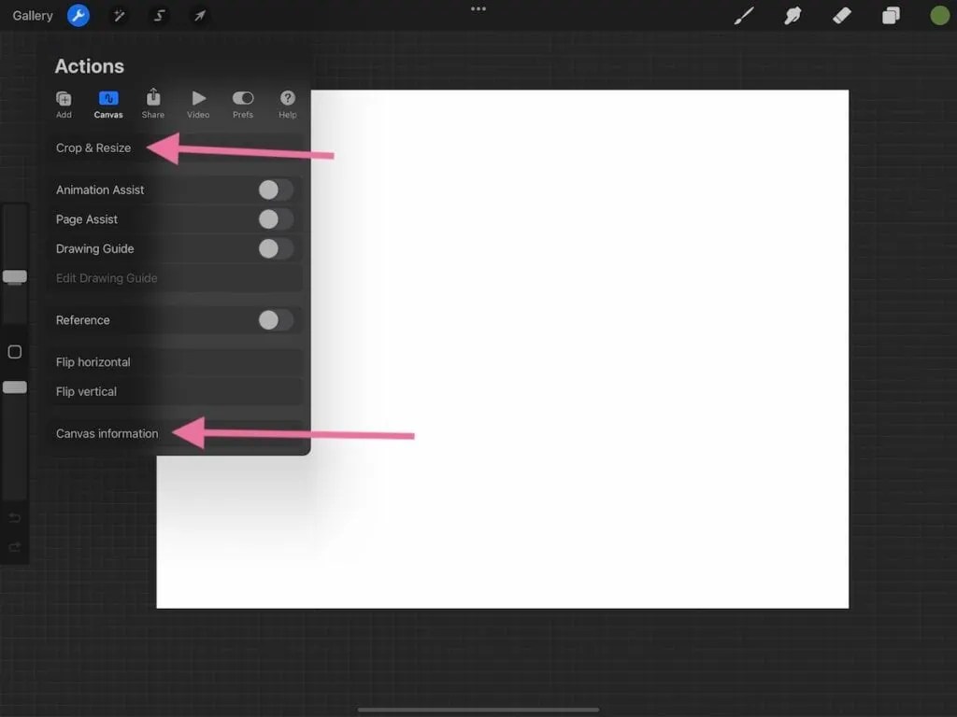Enable the Reference companion
The height and width of the screenshot is (717, 957).
point(274,320)
